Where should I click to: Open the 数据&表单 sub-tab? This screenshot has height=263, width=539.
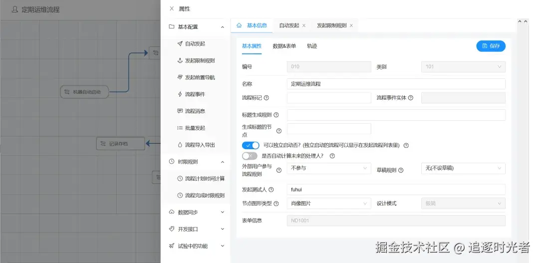284,46
